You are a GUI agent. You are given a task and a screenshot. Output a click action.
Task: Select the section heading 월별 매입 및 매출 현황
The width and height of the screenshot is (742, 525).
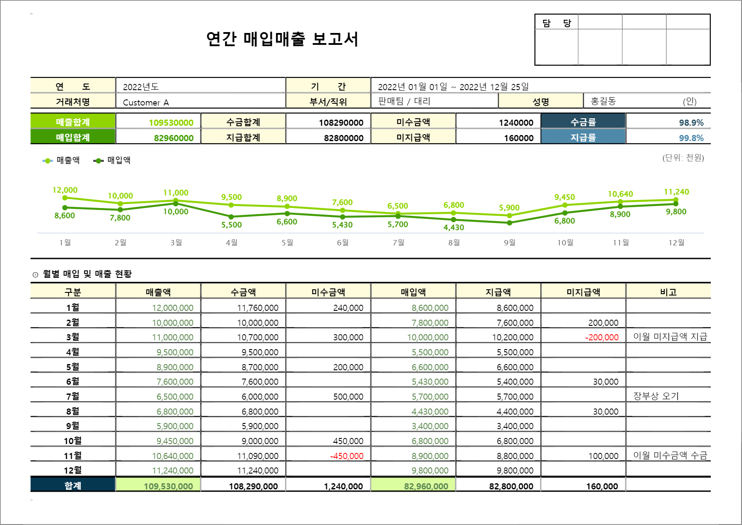coord(87,274)
